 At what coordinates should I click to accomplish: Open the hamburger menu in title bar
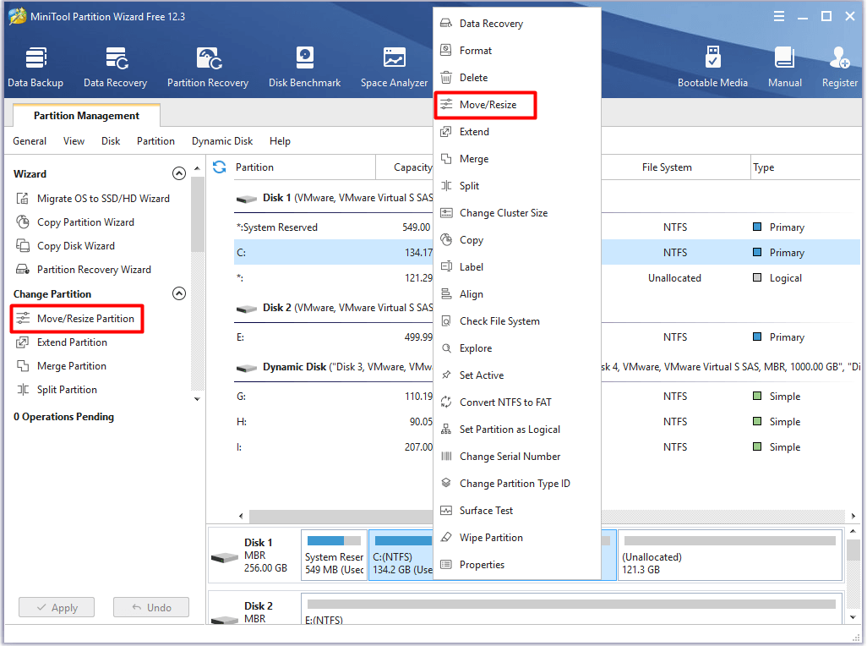pos(779,17)
